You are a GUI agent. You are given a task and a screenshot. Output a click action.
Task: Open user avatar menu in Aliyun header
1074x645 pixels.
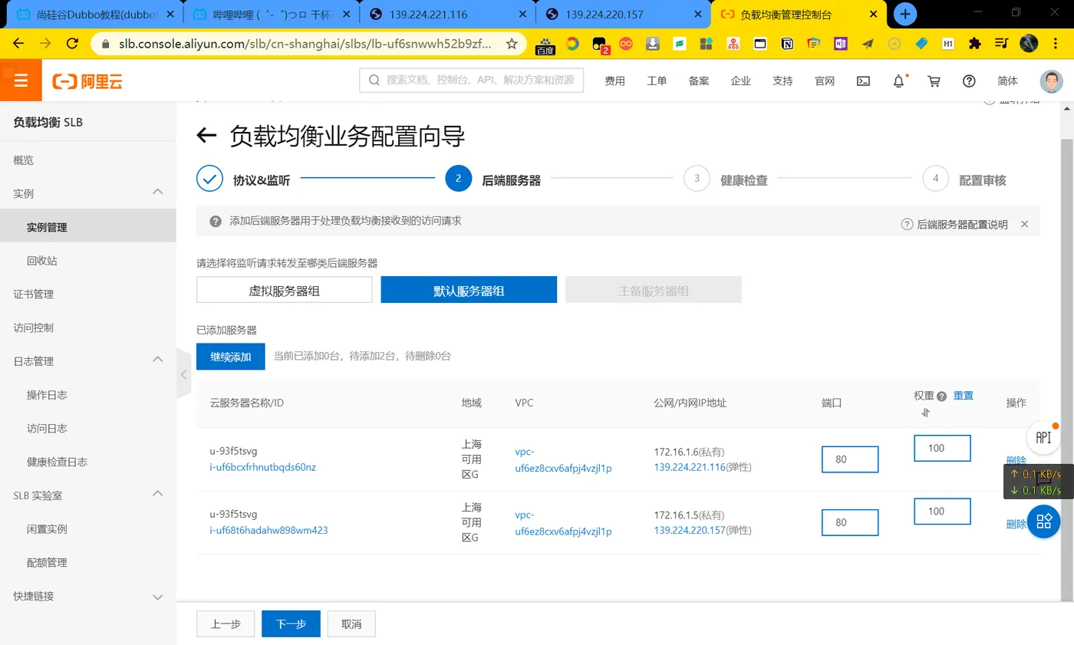tap(1052, 81)
